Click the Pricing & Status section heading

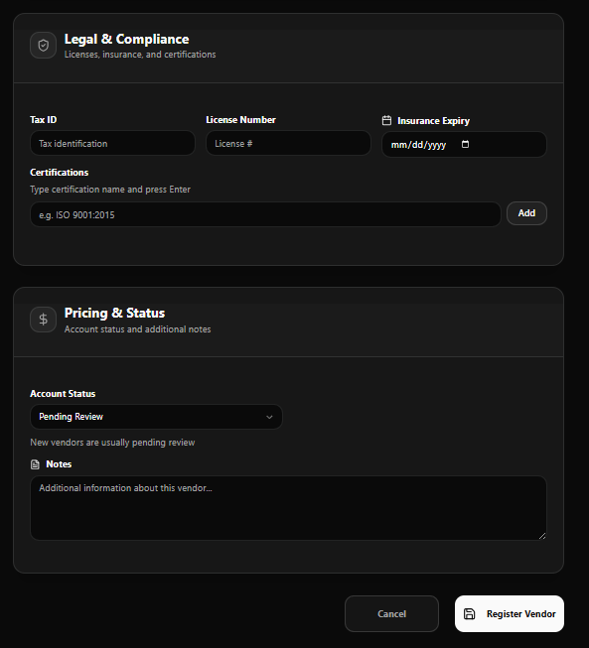114,313
